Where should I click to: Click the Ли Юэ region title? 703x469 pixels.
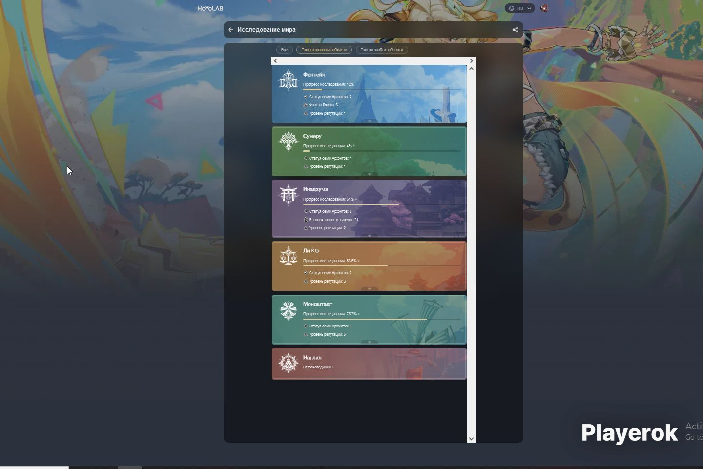[x=310, y=251]
